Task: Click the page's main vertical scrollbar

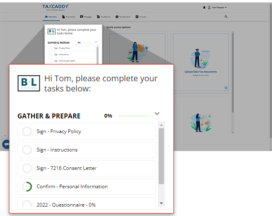Action: tap(271, 76)
